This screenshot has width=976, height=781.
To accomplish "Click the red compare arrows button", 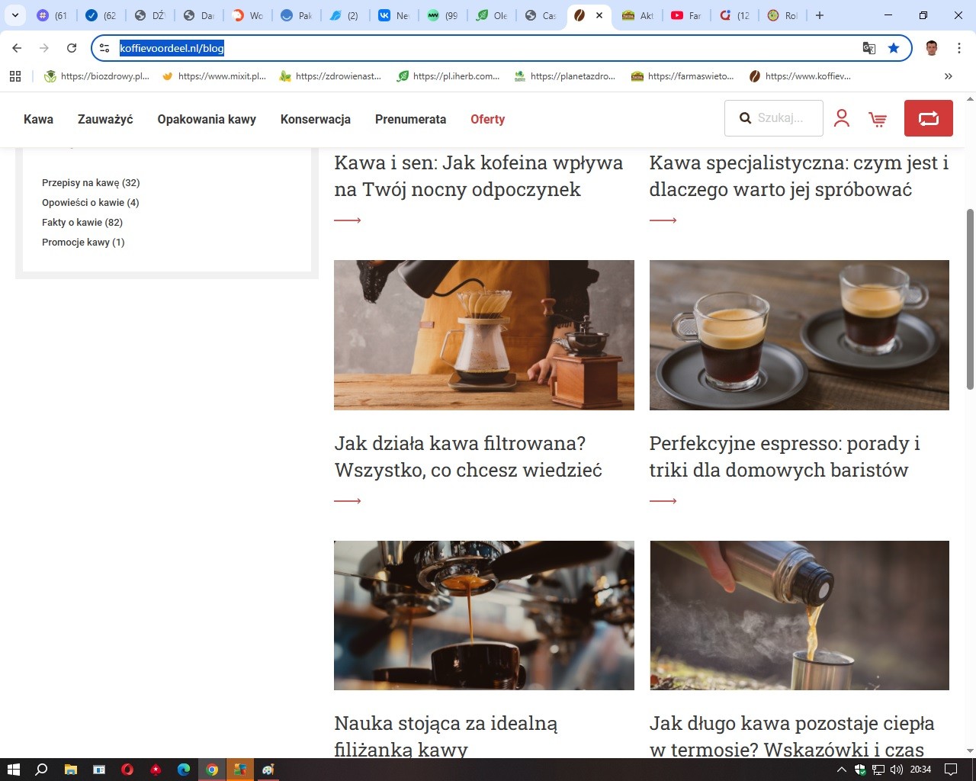I will tap(929, 118).
